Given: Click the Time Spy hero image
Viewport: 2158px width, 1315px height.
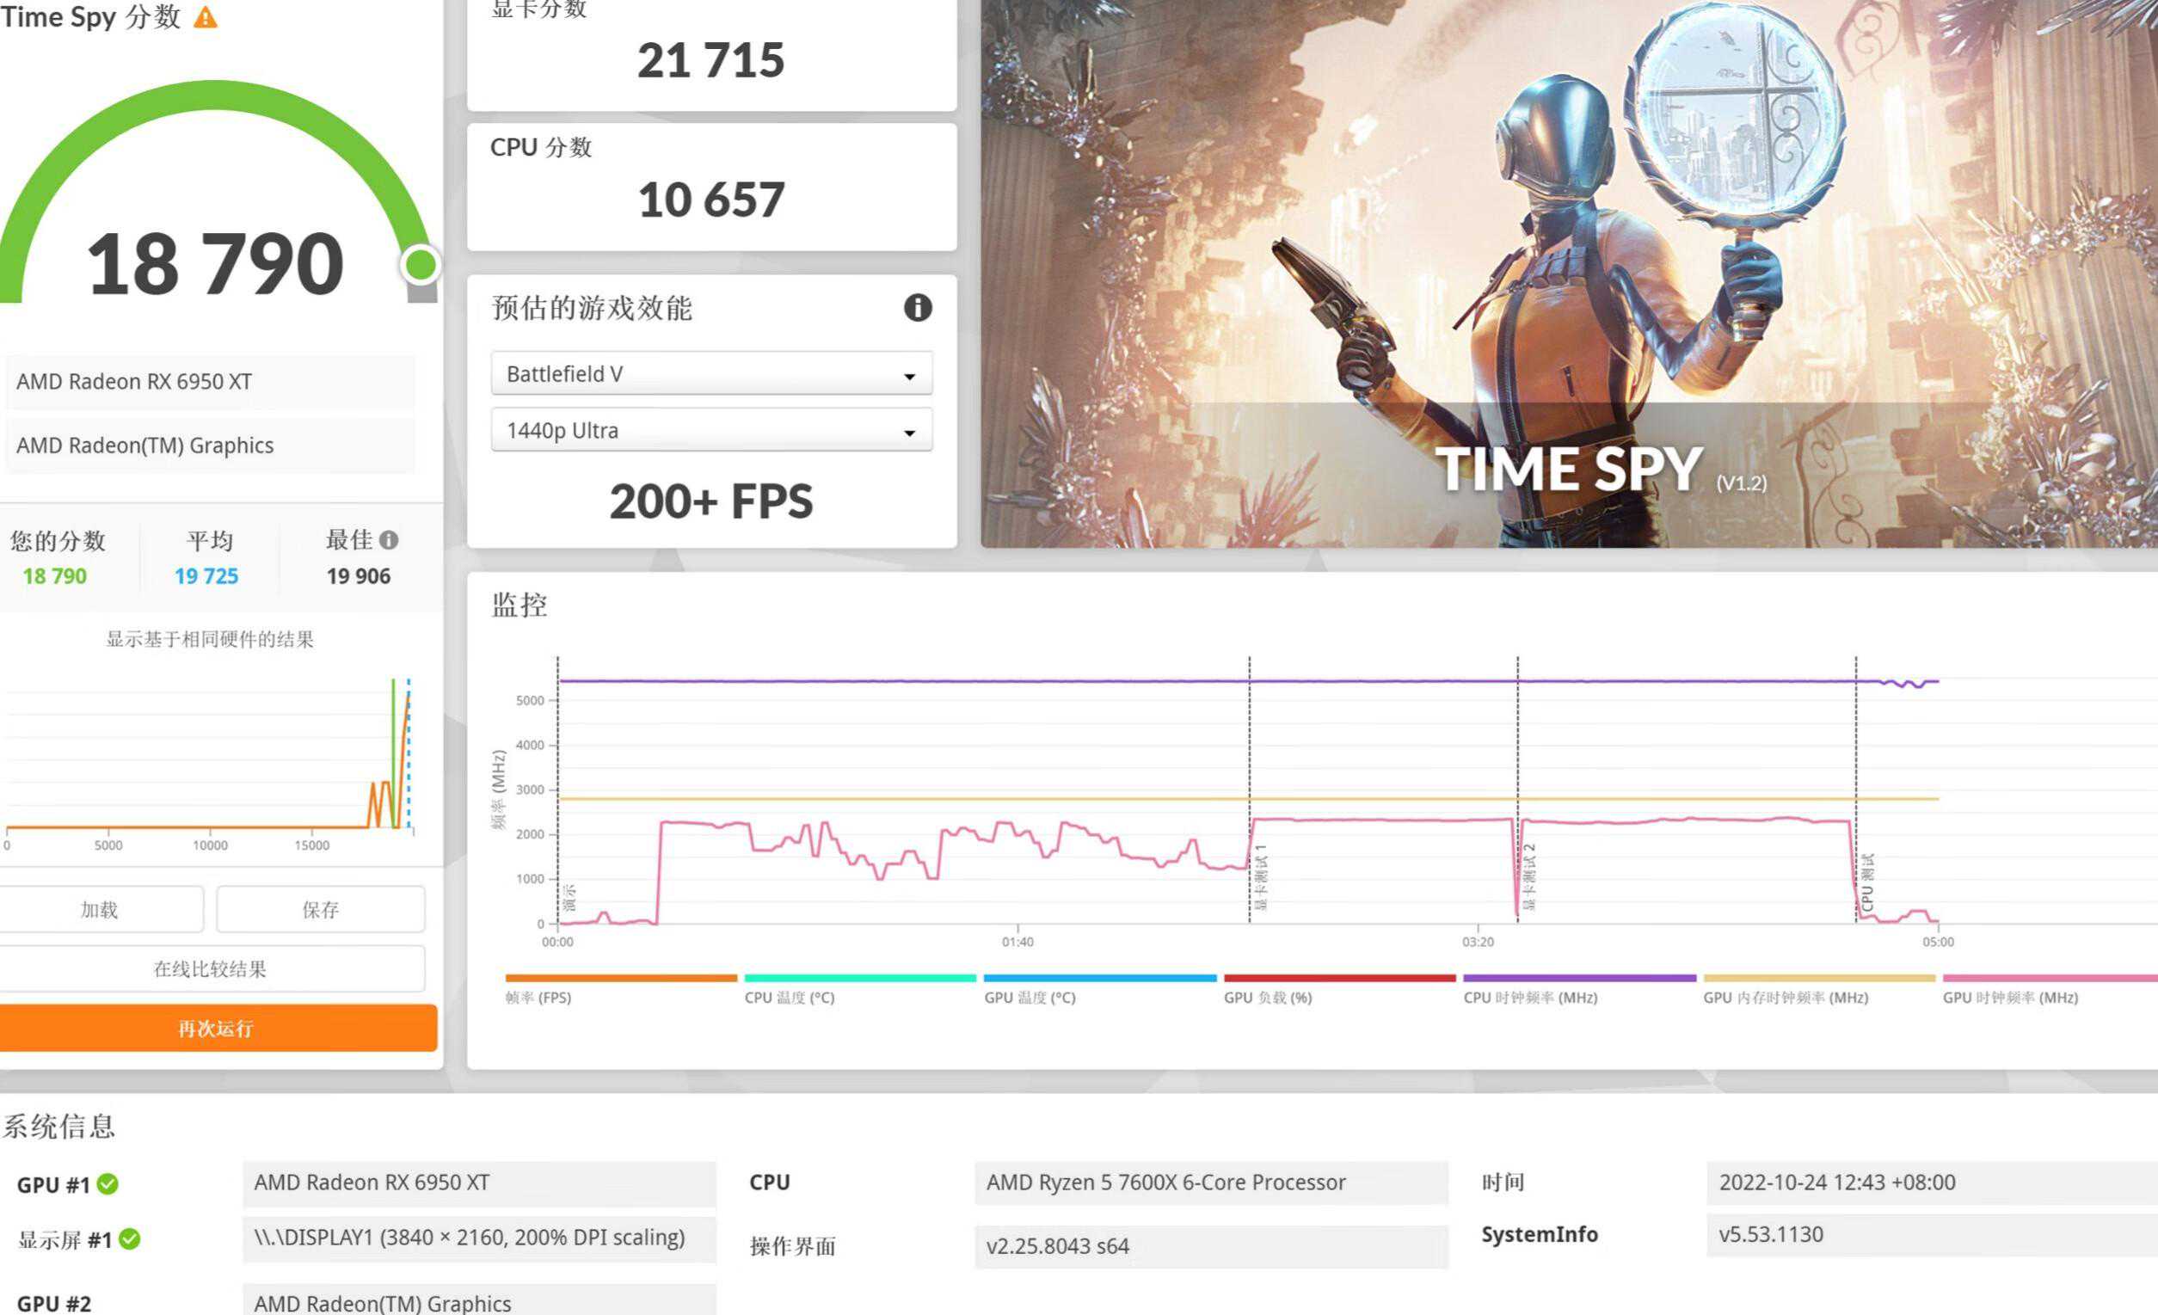Looking at the screenshot, I should coord(1568,272).
